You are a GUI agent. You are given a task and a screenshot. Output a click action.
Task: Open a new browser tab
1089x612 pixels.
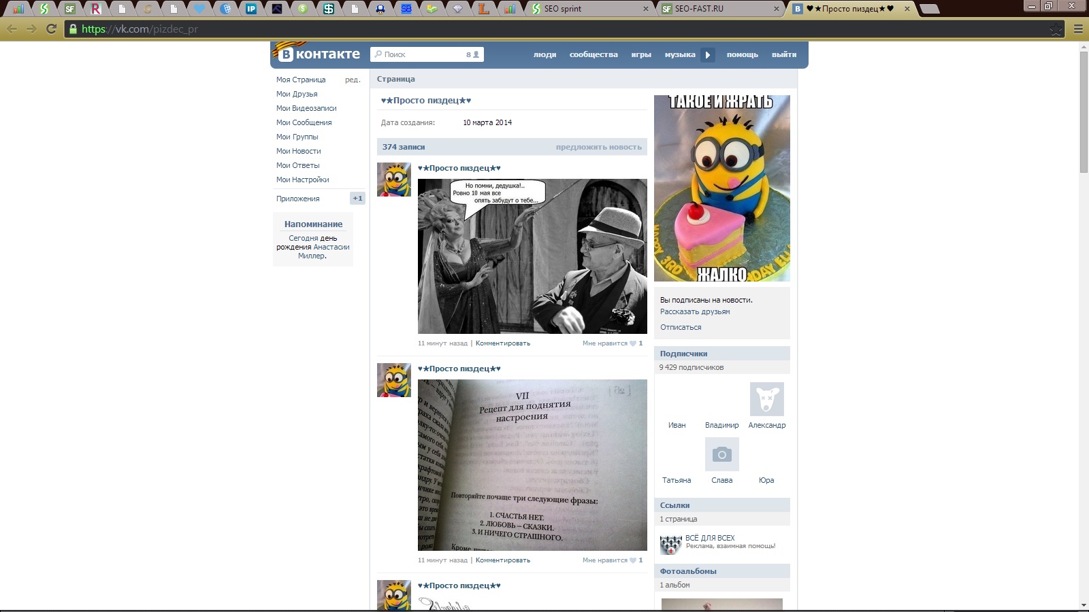point(929,9)
